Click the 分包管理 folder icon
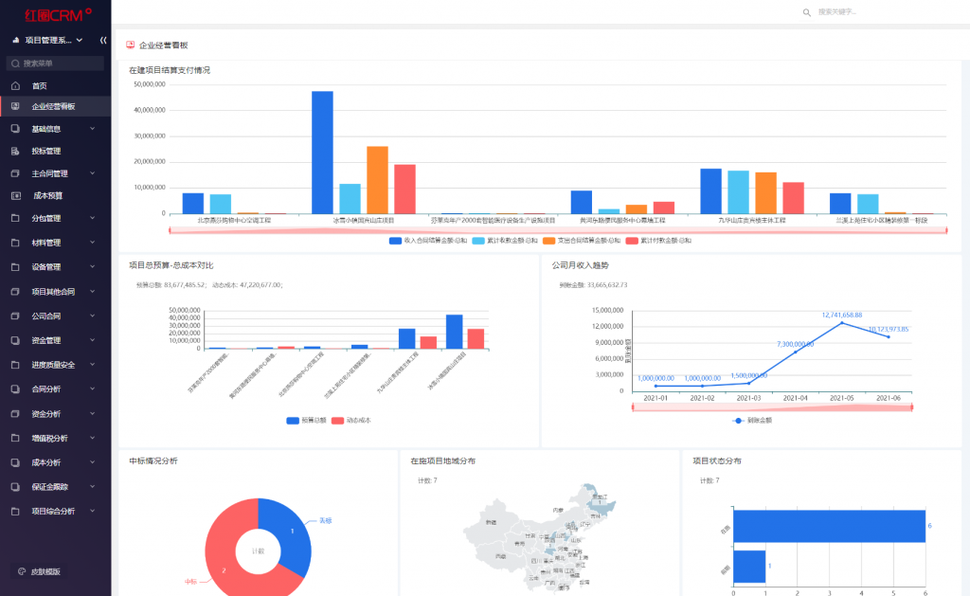The height and width of the screenshot is (596, 970). (15, 218)
